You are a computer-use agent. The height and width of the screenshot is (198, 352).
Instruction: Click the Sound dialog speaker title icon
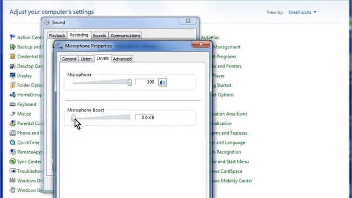[x=47, y=23]
